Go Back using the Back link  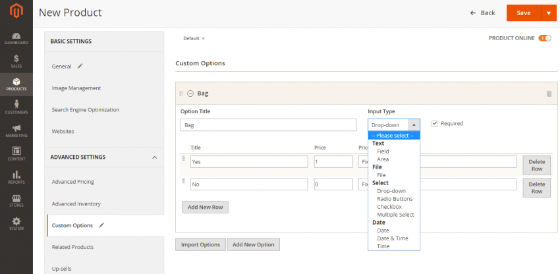(482, 13)
